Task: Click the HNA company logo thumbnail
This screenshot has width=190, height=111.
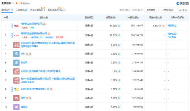Action: [16, 26]
